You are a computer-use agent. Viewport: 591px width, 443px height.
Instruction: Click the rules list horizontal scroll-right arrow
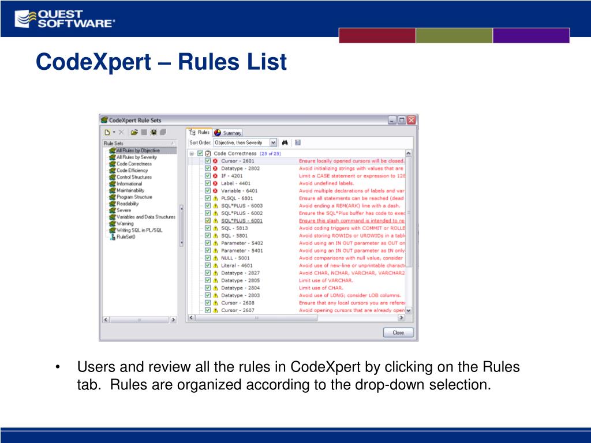tap(402, 318)
